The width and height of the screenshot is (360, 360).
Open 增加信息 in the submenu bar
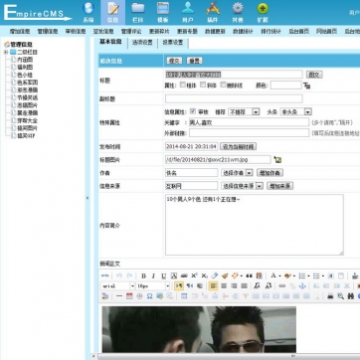coord(20,32)
